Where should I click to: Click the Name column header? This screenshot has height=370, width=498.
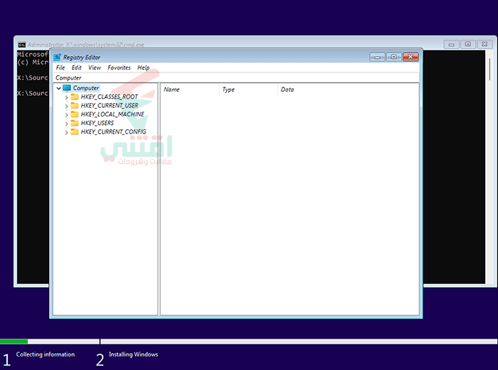[190, 89]
